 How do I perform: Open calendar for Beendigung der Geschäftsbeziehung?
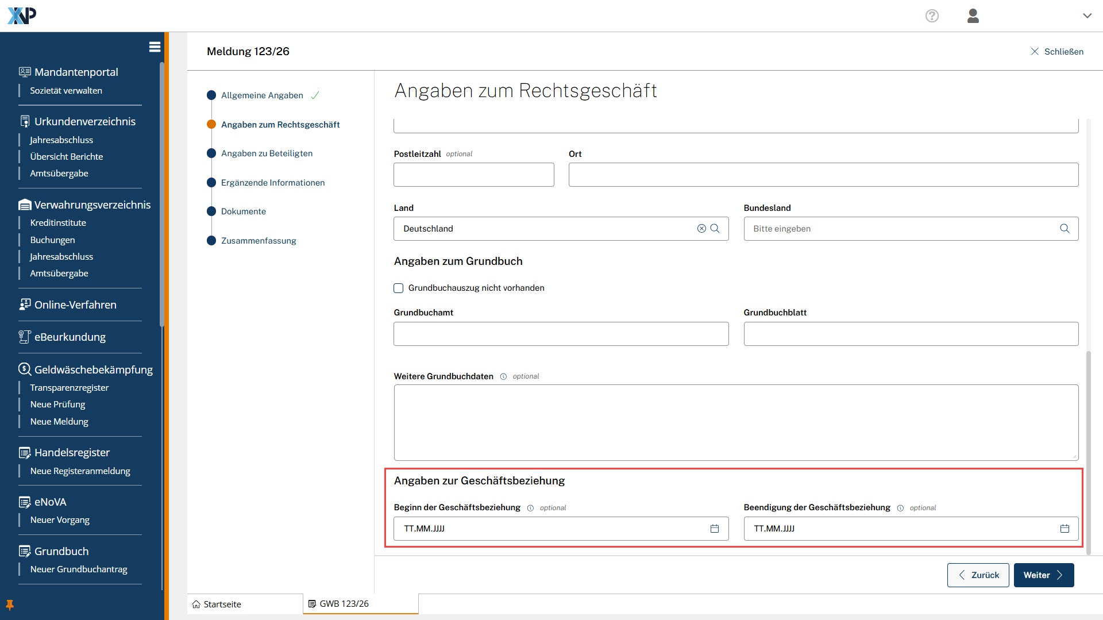coord(1064,529)
